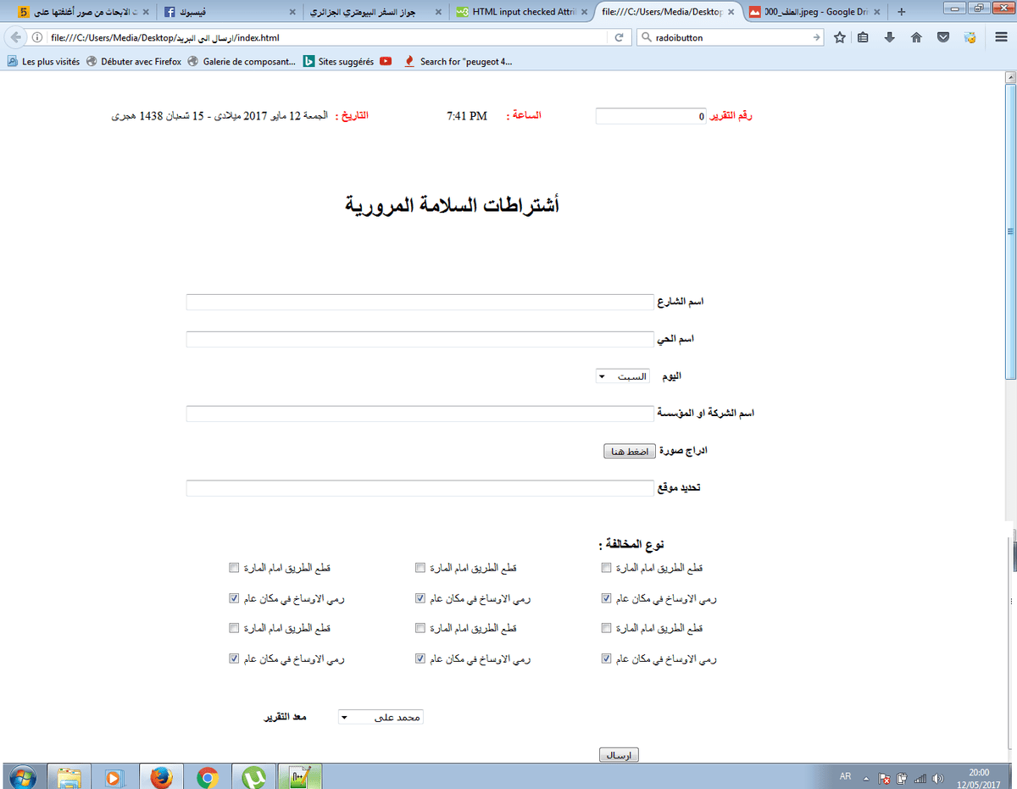Image resolution: width=1017 pixels, height=789 pixels.
Task: Check top-row middle قطع الطريق امام المارة box
Action: pyautogui.click(x=420, y=567)
